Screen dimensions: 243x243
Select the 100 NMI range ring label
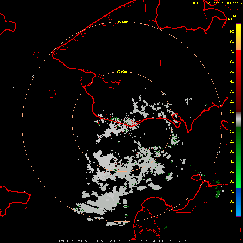point(122,22)
